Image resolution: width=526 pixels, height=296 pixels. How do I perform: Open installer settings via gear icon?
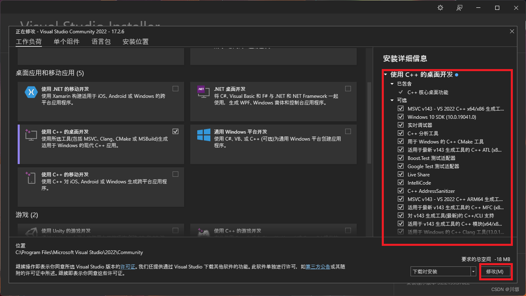440,7
